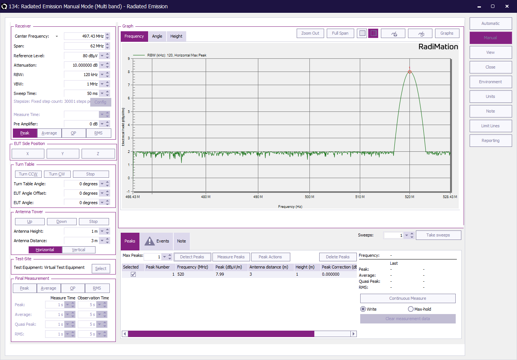The width and height of the screenshot is (517, 360).
Task: Select the Write radio button
Action: coord(363,309)
